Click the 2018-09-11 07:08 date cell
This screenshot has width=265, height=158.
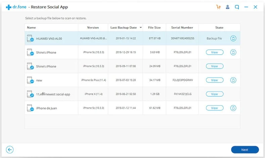coord(126,66)
